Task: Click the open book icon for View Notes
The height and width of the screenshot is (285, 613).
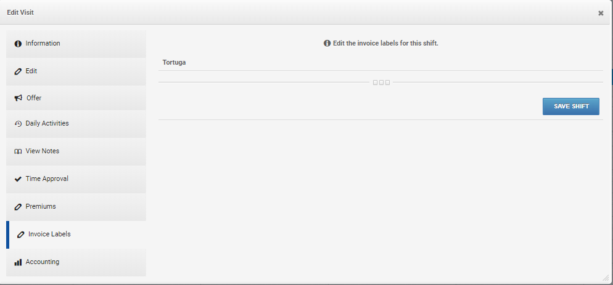Action: [18, 151]
